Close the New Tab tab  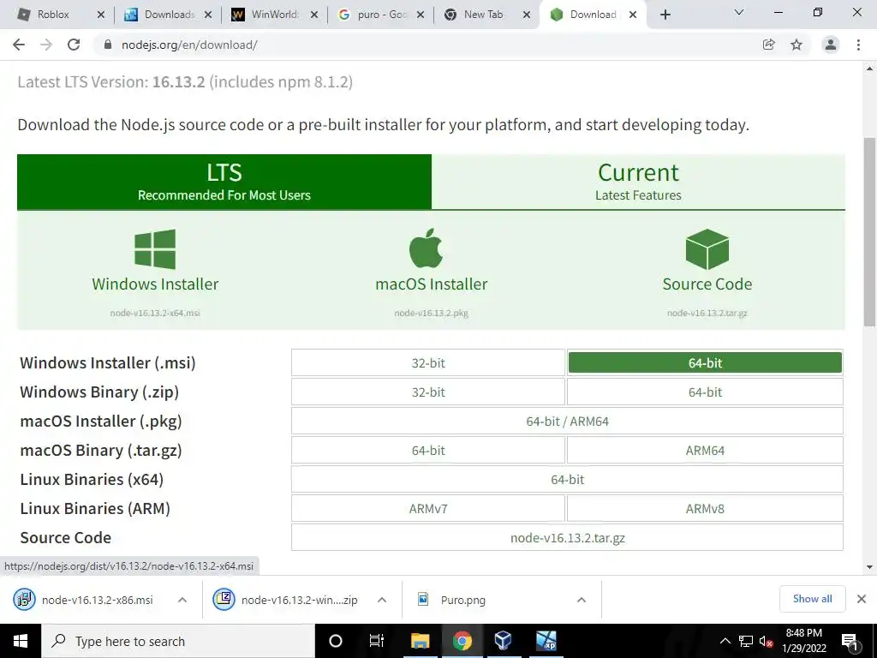tap(527, 15)
